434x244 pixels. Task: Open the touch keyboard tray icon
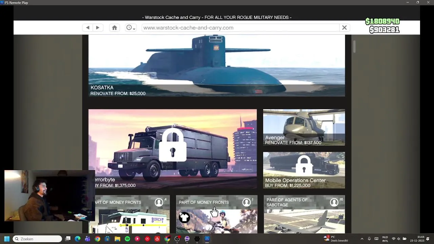pyautogui.click(x=376, y=239)
